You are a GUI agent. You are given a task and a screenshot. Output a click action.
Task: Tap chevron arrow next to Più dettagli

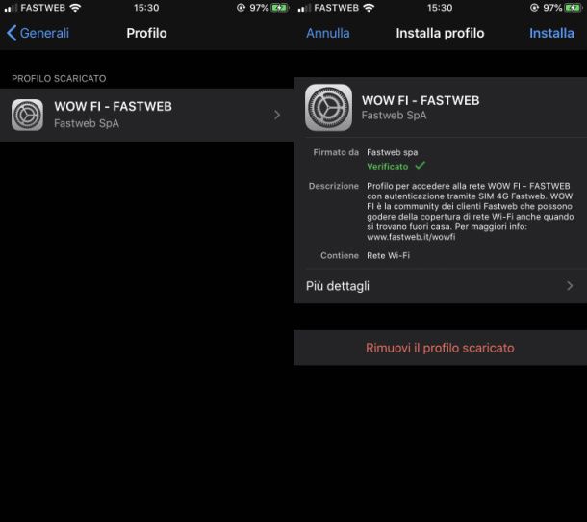[x=570, y=286]
